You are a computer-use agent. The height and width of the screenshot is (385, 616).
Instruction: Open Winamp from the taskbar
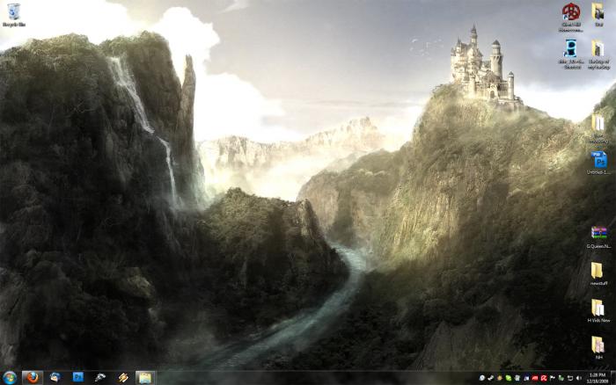[123, 377]
